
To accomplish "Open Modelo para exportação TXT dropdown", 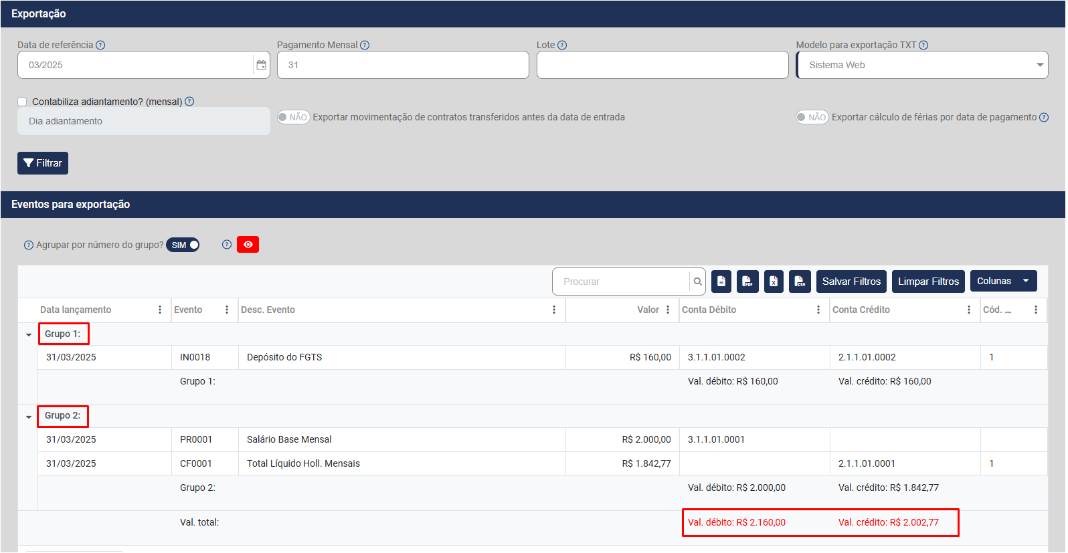I will (921, 65).
